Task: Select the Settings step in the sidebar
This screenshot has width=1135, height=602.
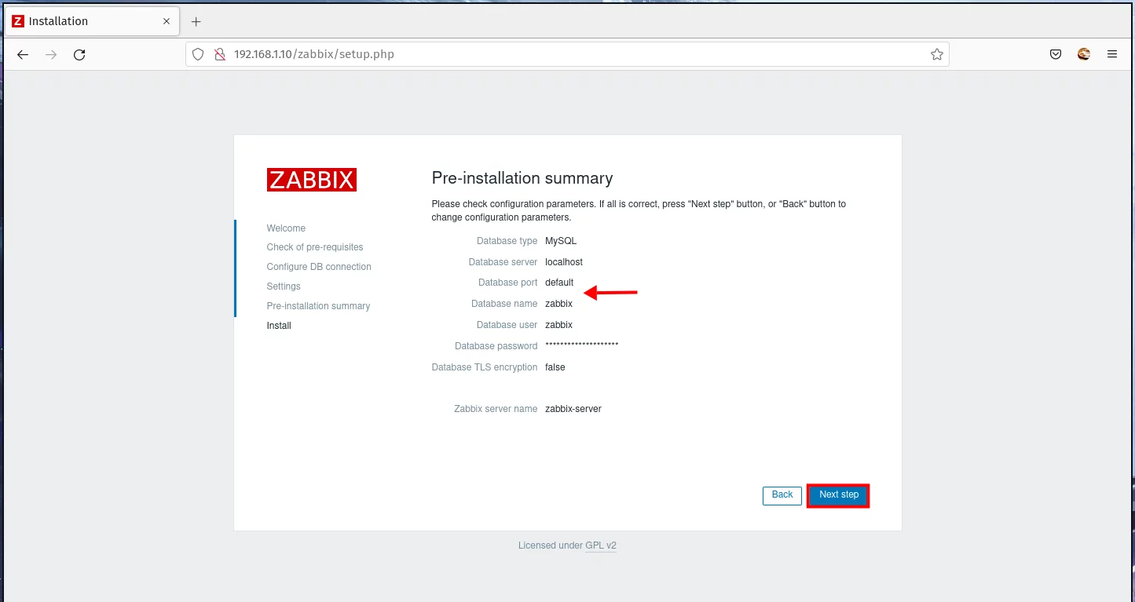Action: click(284, 286)
